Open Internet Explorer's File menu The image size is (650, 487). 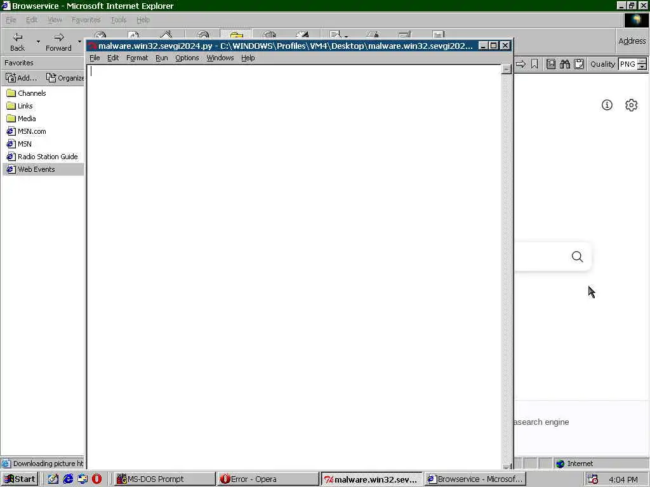pos(11,20)
